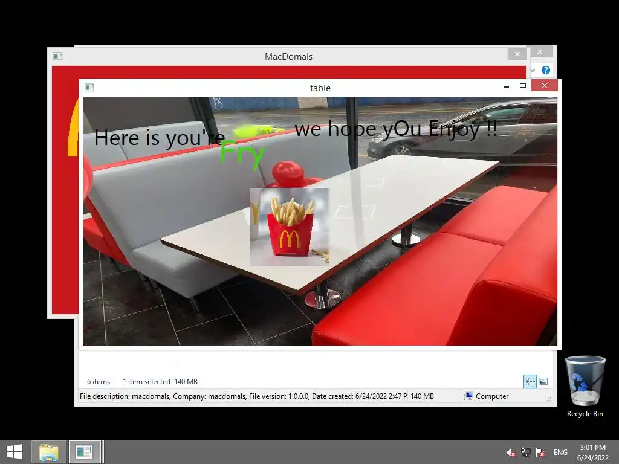Close the table window
Image resolution: width=619 pixels, height=464 pixels.
click(545, 85)
